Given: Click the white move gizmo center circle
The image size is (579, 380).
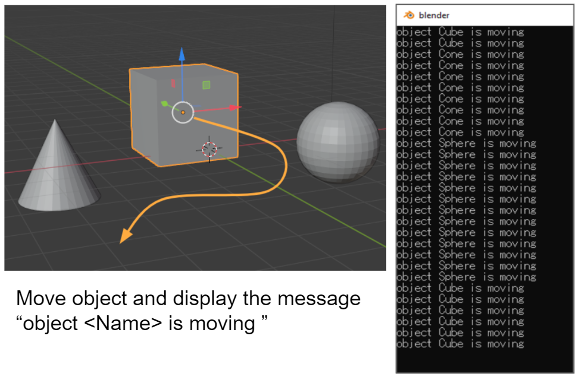Looking at the screenshot, I should click(x=183, y=112).
